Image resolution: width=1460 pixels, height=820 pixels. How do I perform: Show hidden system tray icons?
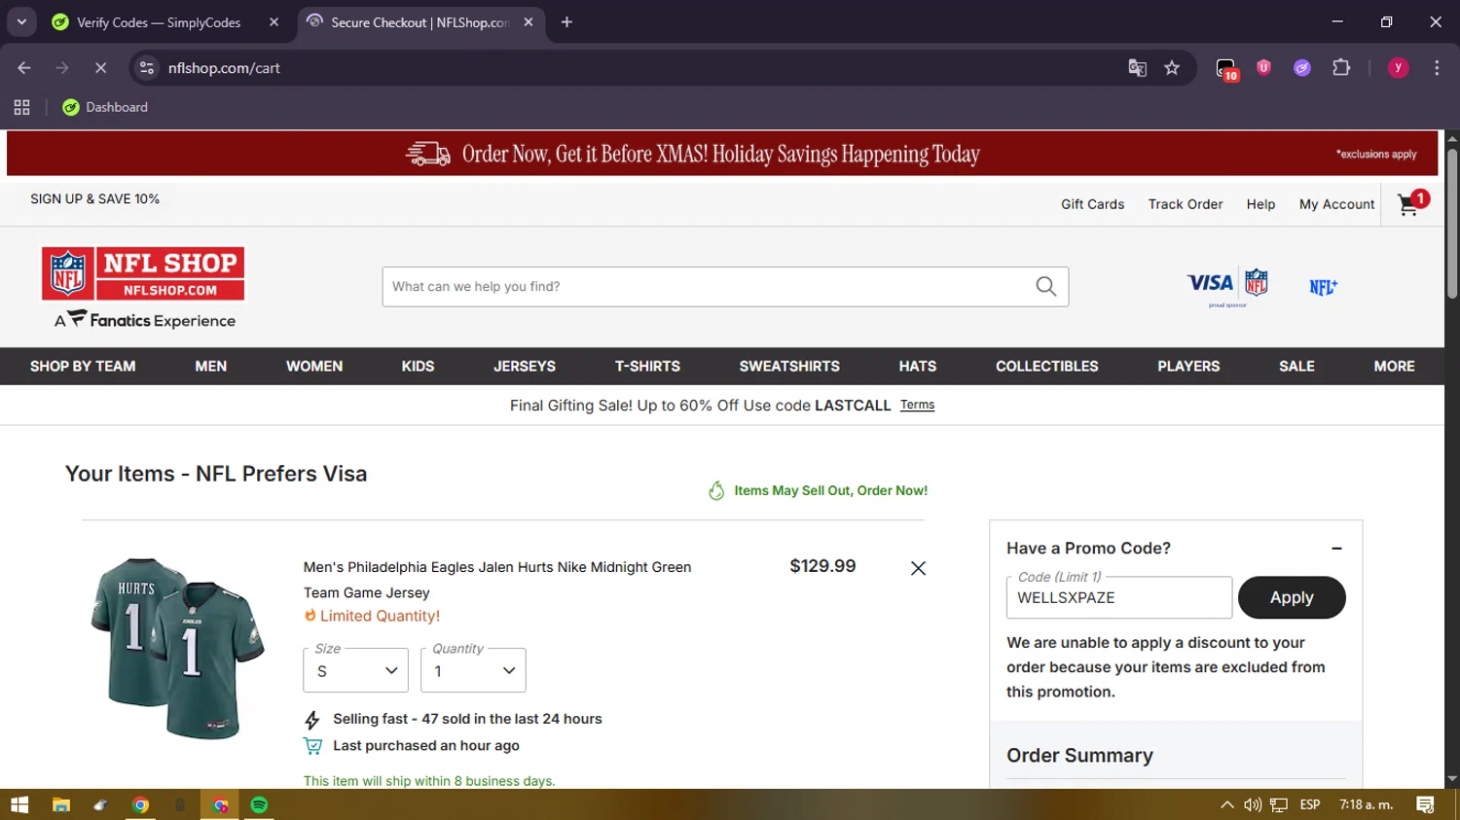1226,804
